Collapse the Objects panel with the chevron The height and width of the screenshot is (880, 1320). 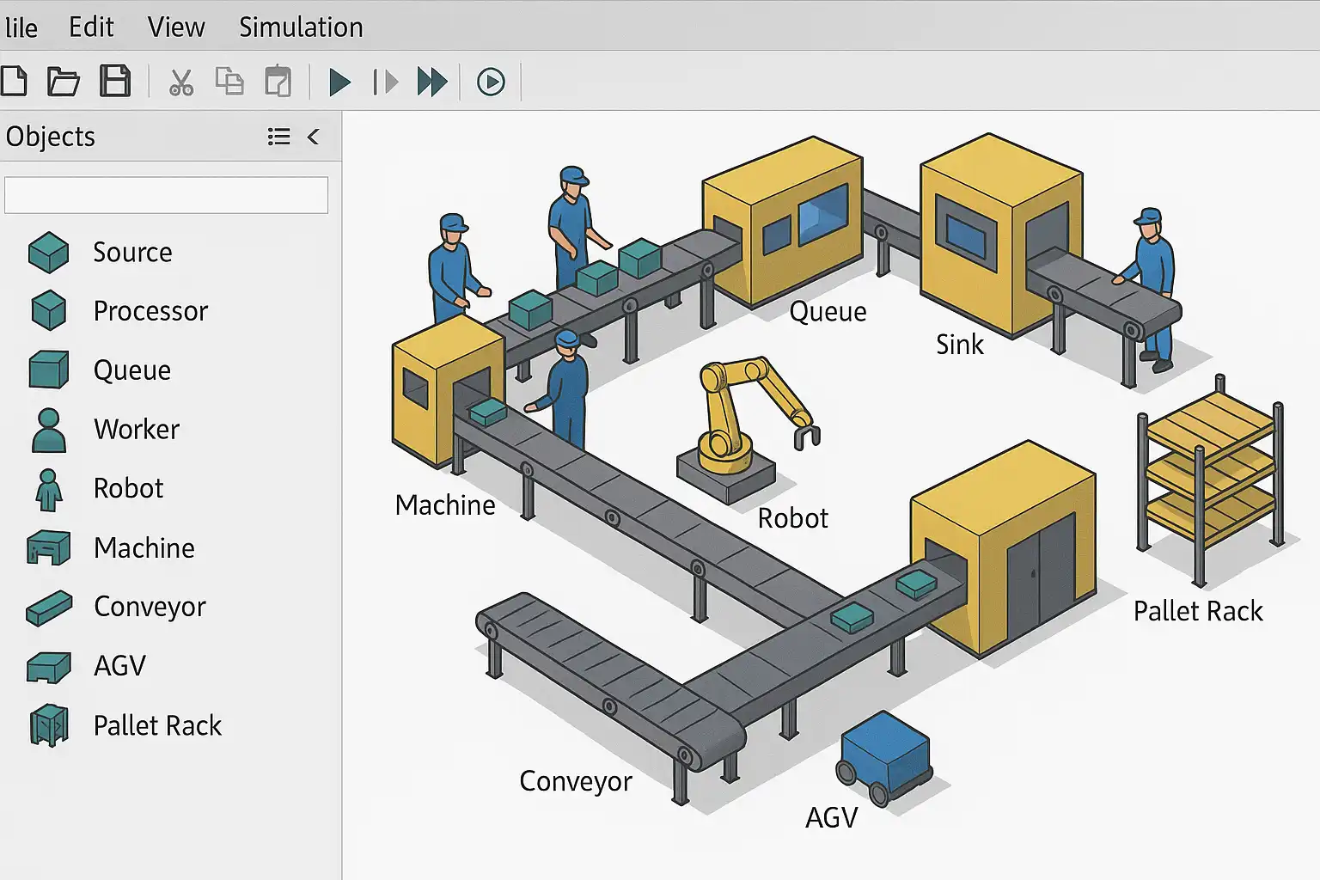314,137
